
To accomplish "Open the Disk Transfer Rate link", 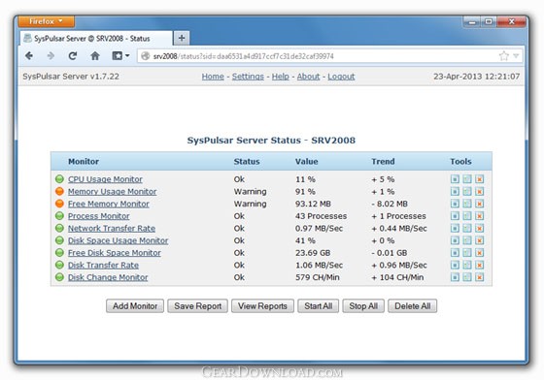I will 103,265.
